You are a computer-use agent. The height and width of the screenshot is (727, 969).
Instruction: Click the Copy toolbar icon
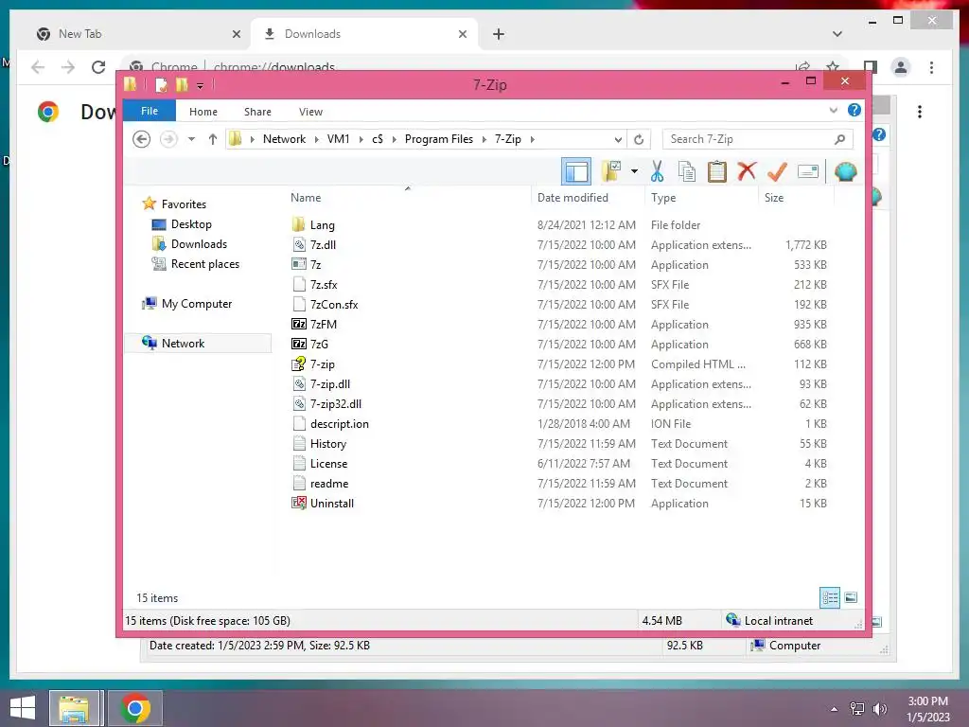pyautogui.click(x=687, y=171)
